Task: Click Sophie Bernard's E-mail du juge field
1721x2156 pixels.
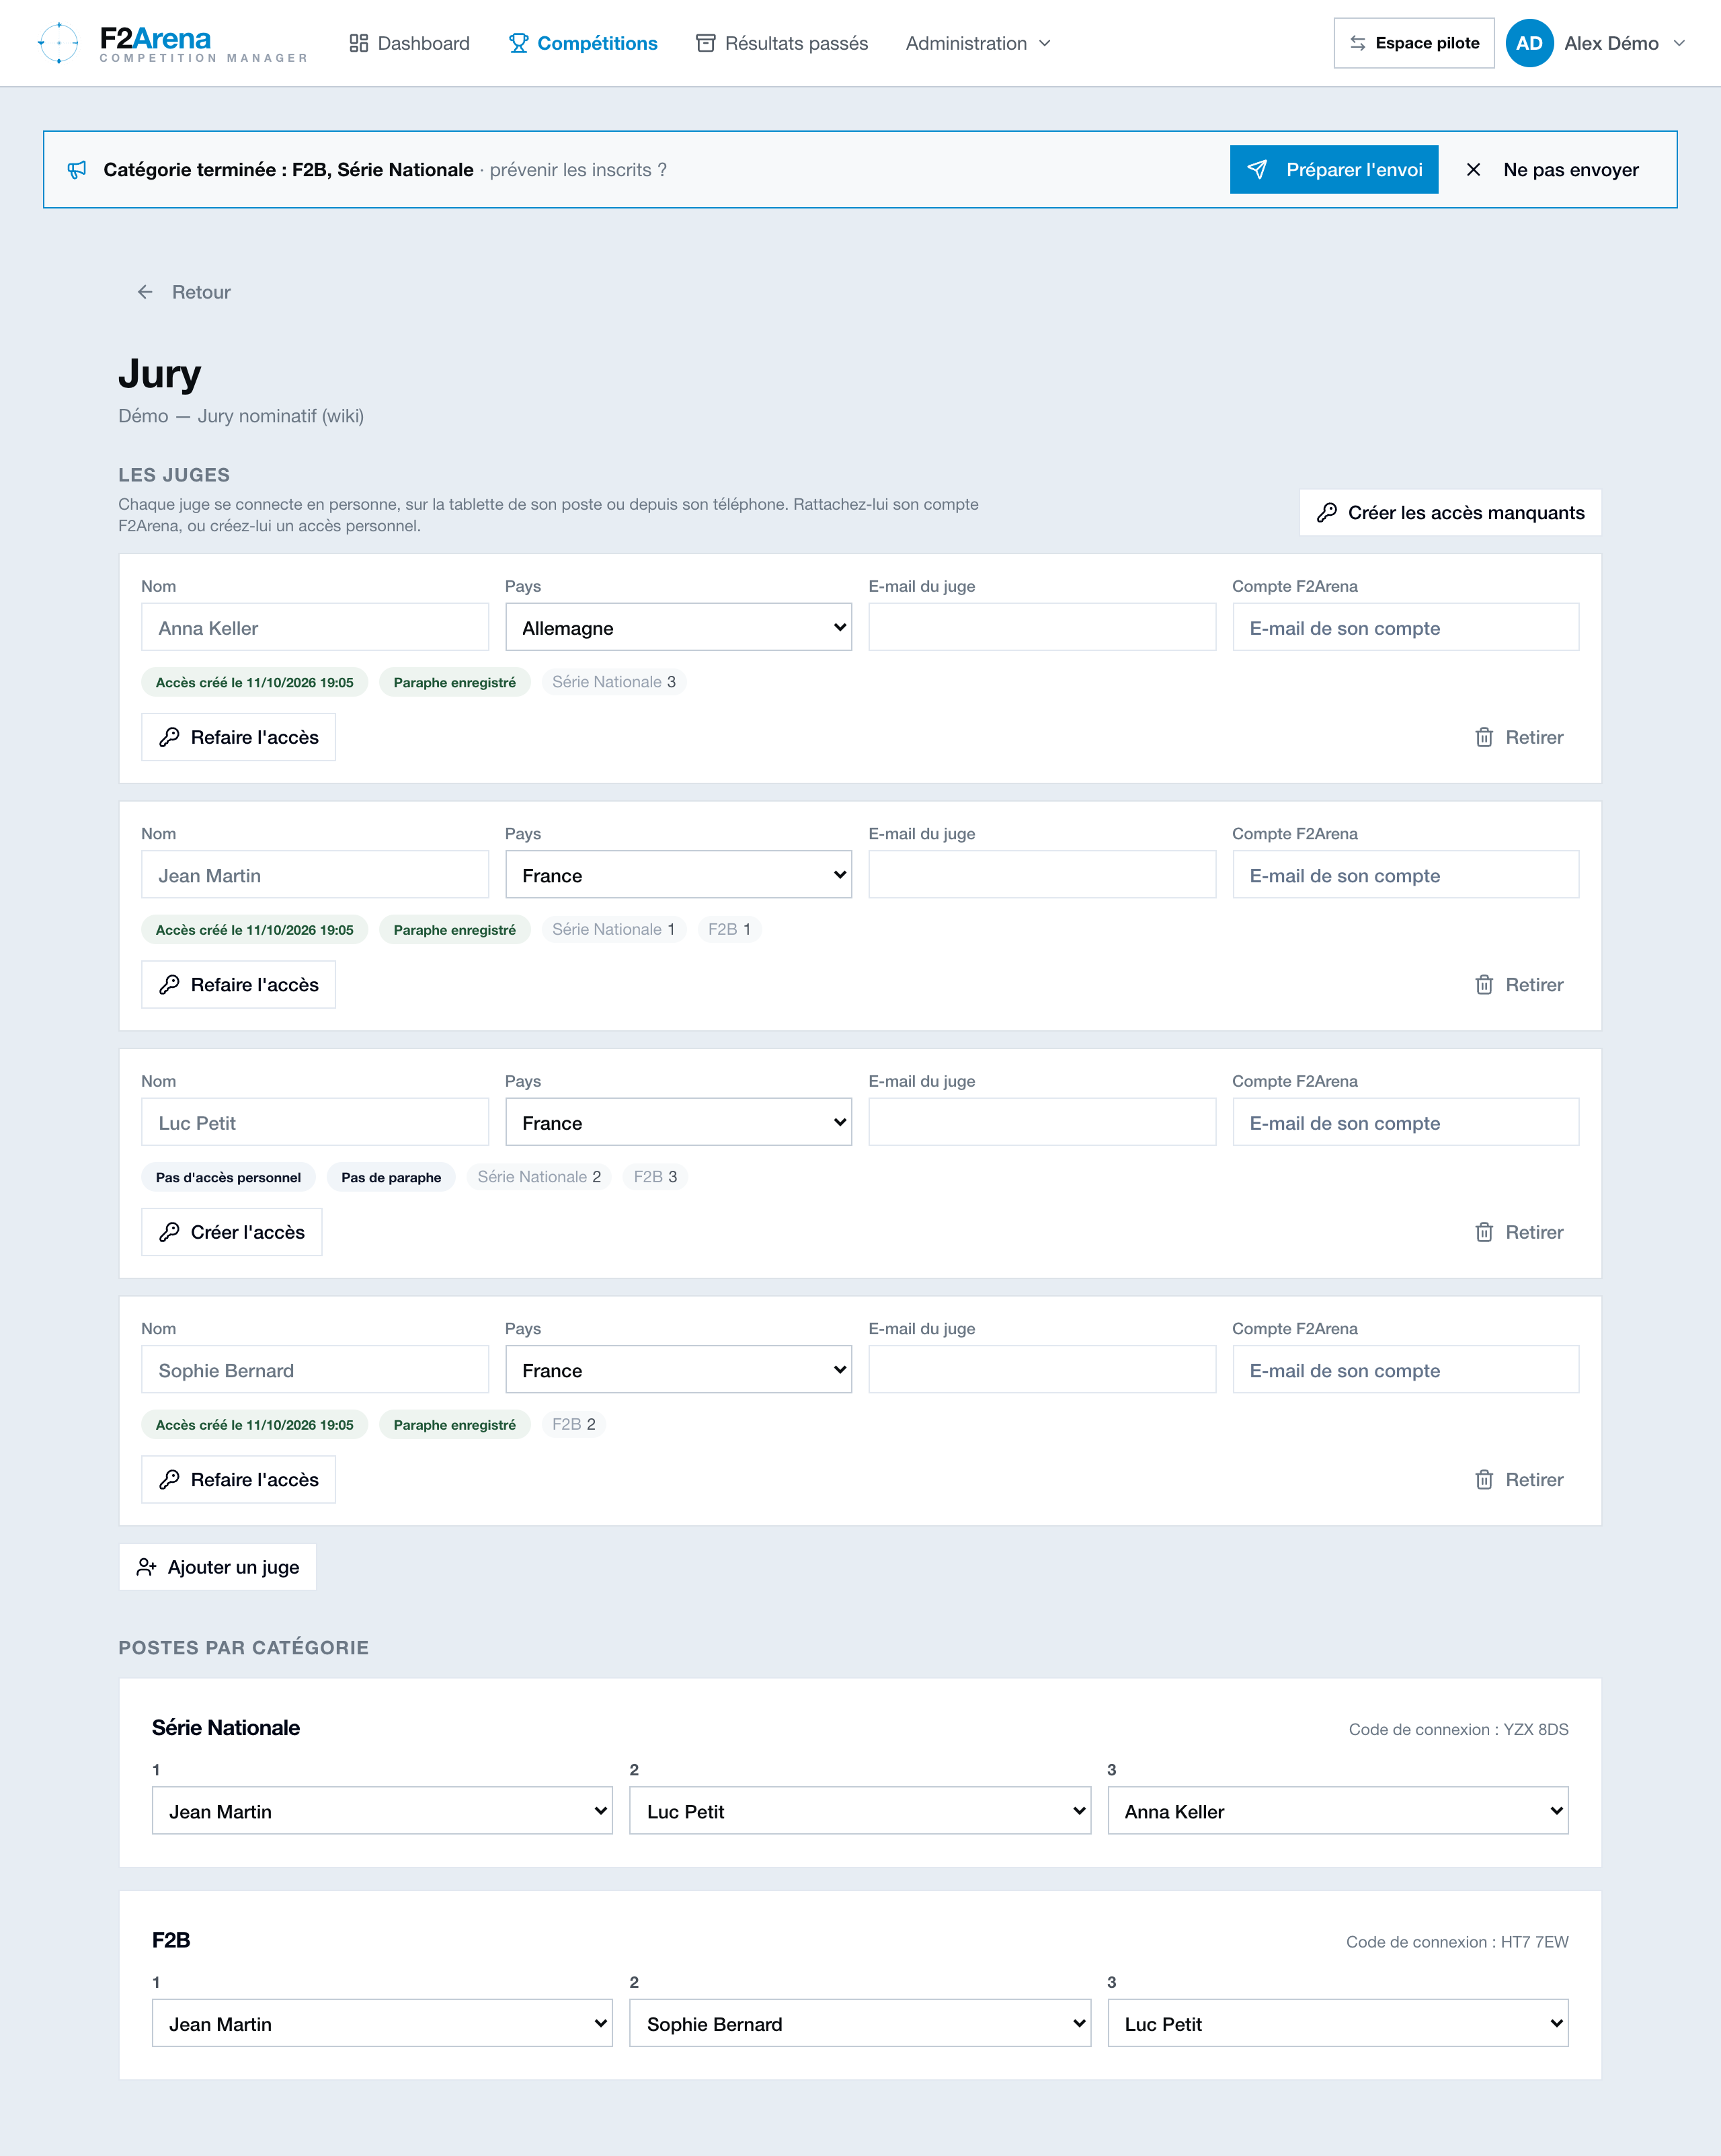Action: pyautogui.click(x=1043, y=1370)
